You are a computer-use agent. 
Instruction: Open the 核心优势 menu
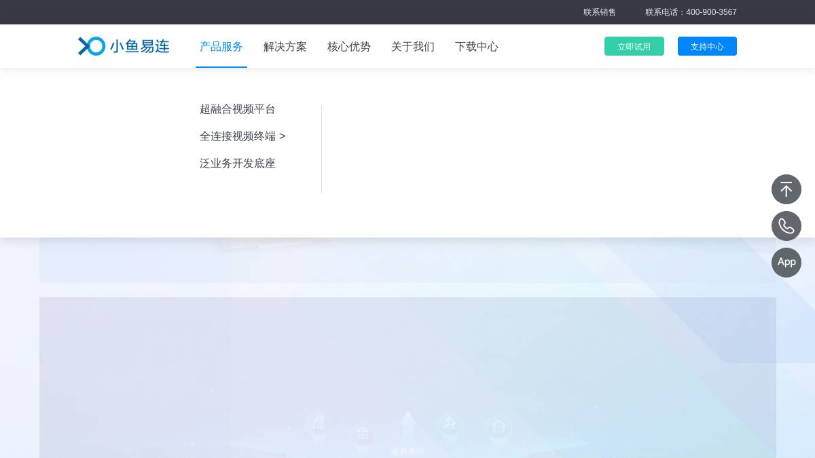(349, 47)
